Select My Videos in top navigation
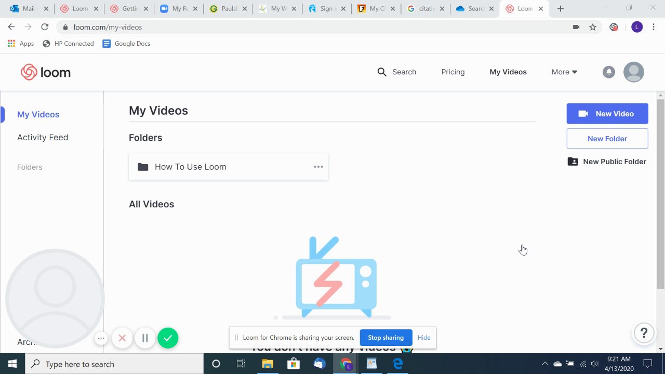 pyautogui.click(x=508, y=72)
